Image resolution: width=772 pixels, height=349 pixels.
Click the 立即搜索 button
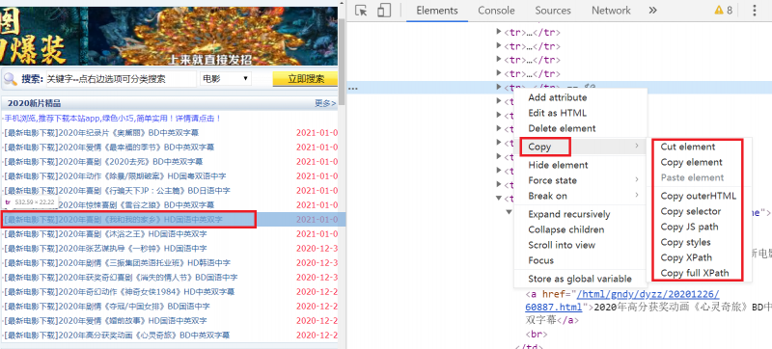click(305, 79)
